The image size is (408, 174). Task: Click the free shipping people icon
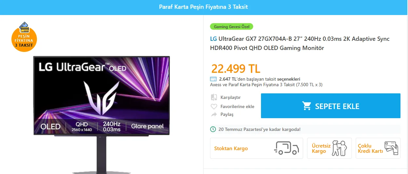(339, 148)
